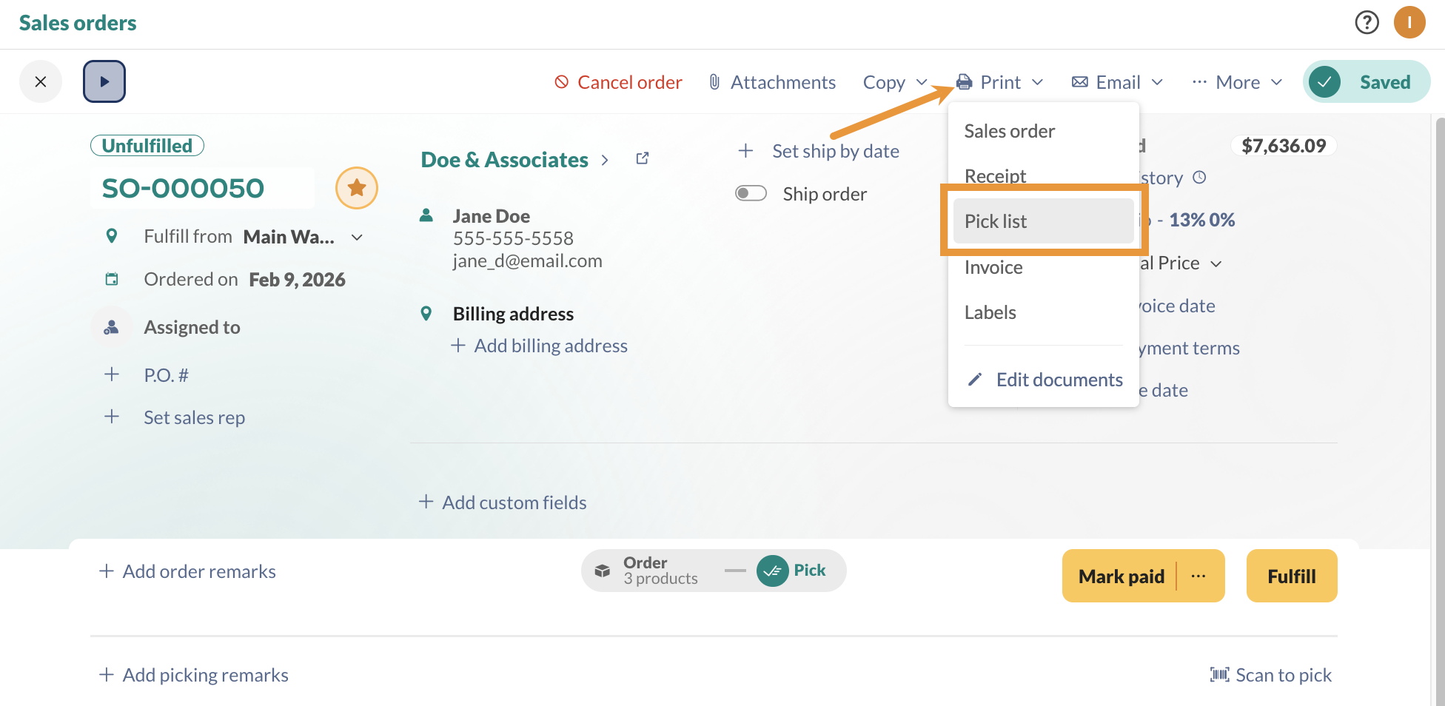Open Doe & Associates in new window via external link icon
Image resolution: width=1445 pixels, height=706 pixels.
pos(641,158)
